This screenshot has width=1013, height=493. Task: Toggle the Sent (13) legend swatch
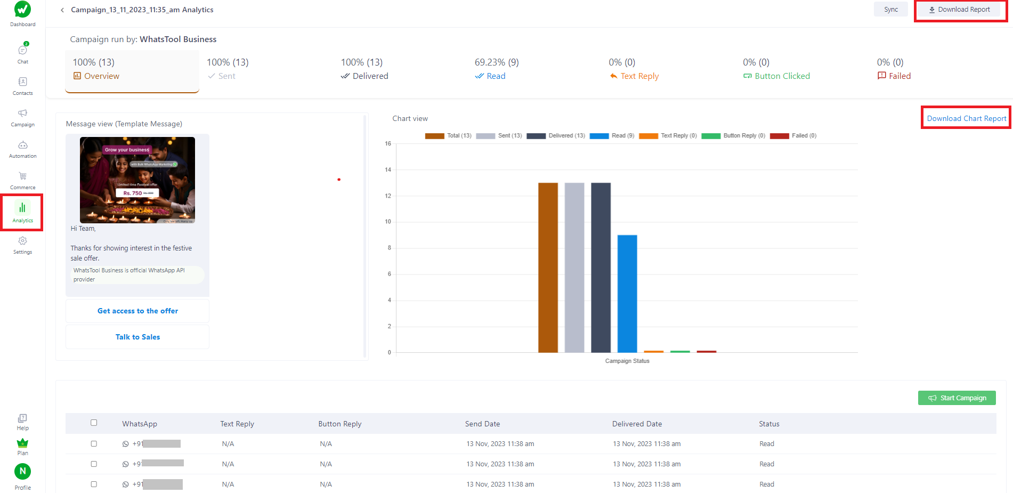(485, 136)
